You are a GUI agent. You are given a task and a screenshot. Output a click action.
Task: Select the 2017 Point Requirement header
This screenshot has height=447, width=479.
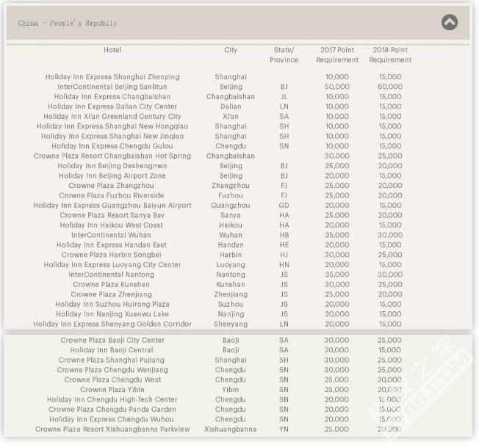tap(337, 54)
